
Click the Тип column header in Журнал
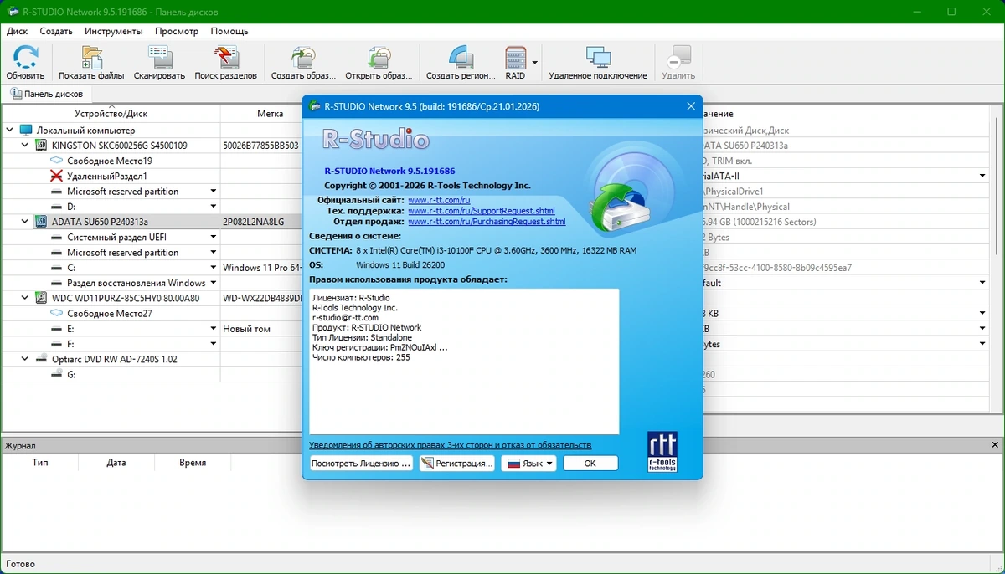pyautogui.click(x=40, y=463)
